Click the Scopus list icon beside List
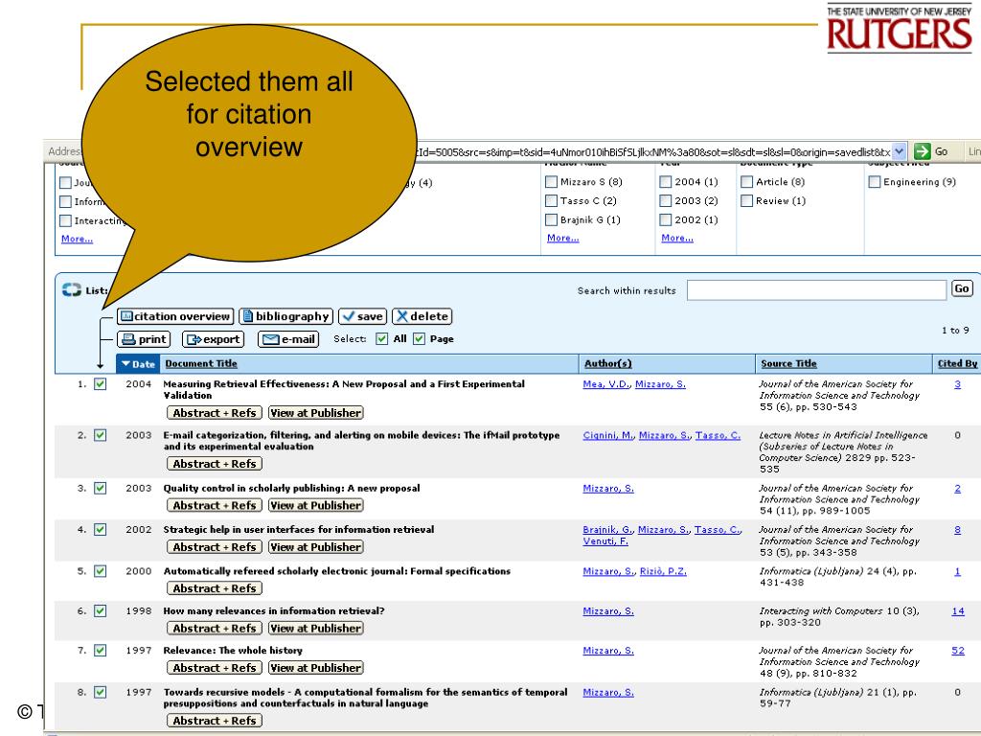Image resolution: width=981 pixels, height=736 pixels. (x=71, y=289)
